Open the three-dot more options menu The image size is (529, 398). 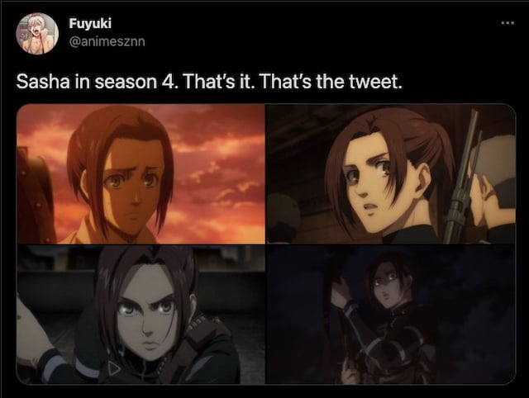(508, 23)
